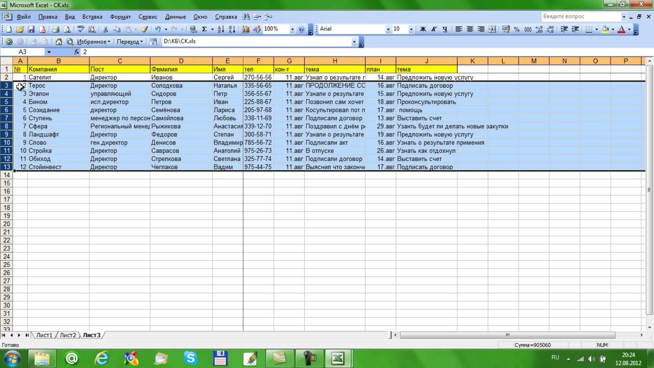The width and height of the screenshot is (654, 368).
Task: Save the workbook with the floppy disk icon
Action: 31,29
